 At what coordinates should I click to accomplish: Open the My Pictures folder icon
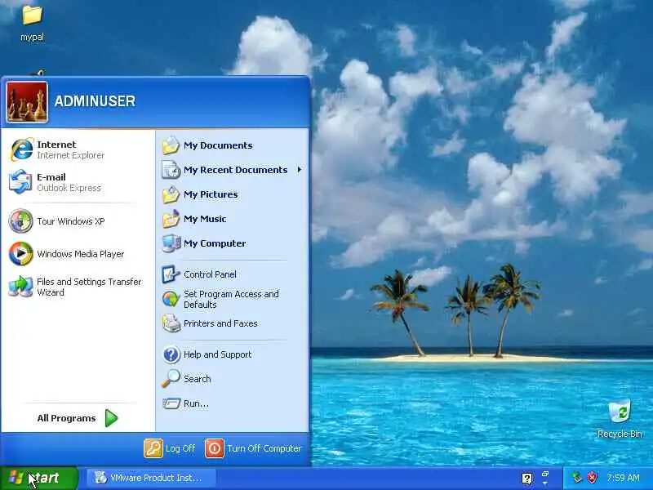coord(171,194)
